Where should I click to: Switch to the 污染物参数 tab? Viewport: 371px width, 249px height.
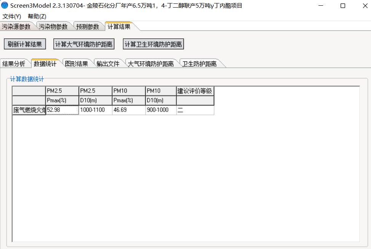coord(53,27)
